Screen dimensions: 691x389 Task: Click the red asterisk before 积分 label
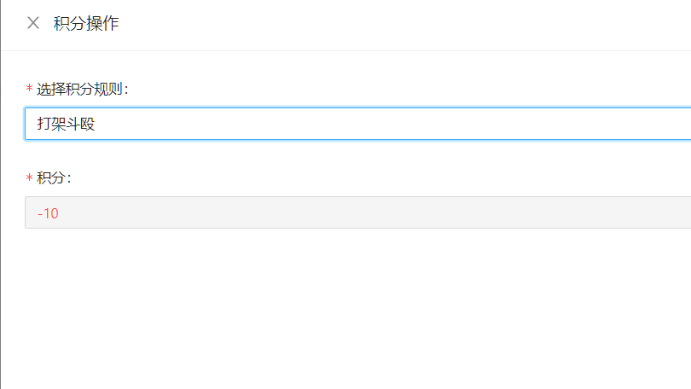click(30, 177)
